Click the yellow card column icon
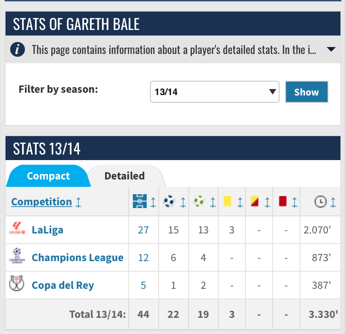The image size is (346, 334). (227, 201)
